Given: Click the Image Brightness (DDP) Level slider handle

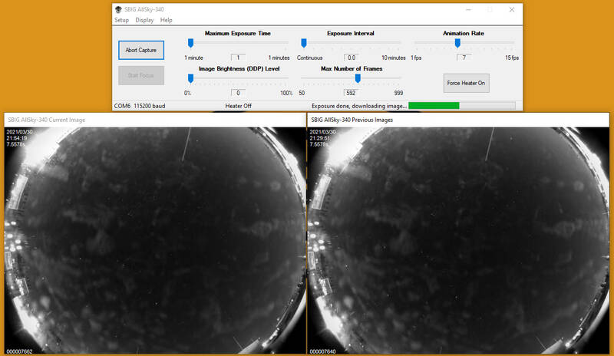Looking at the screenshot, I should (x=190, y=77).
